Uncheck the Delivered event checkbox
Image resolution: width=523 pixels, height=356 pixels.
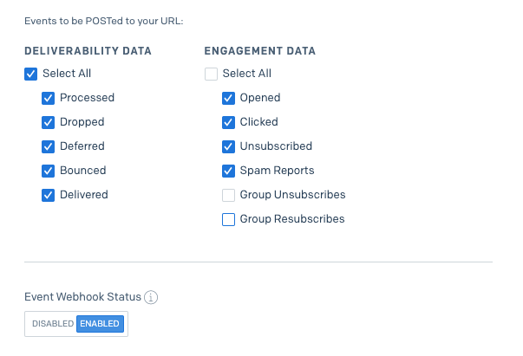[49, 195]
